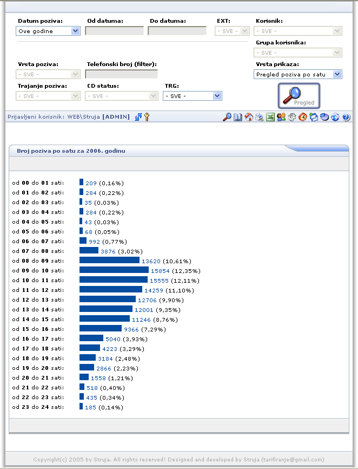Click the 13620 calls link
The width and height of the screenshot is (358, 469).
pos(151,261)
